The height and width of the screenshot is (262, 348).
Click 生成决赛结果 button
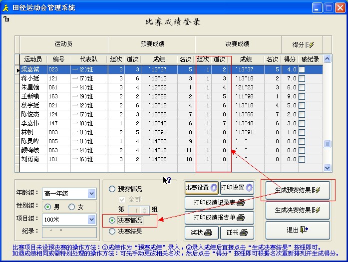point(298,210)
